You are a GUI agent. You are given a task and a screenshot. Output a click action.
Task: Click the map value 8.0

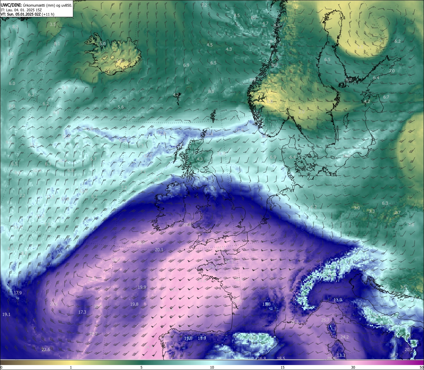[x=211, y=92]
